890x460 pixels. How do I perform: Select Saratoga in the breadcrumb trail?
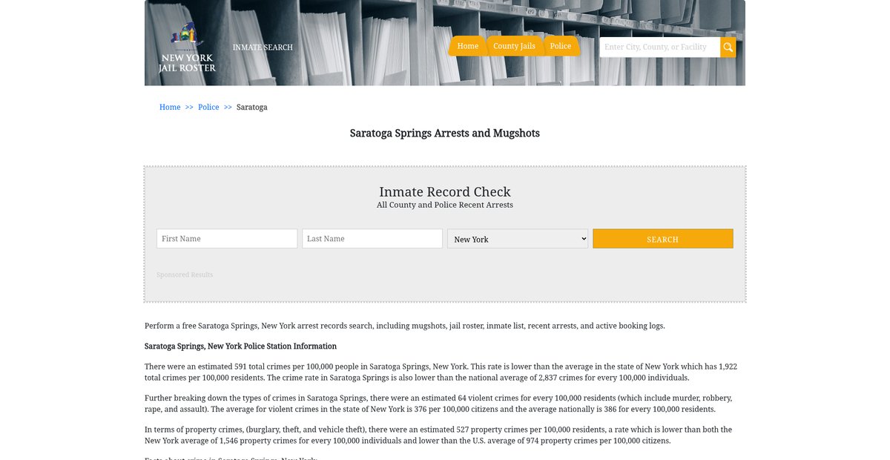(x=252, y=108)
